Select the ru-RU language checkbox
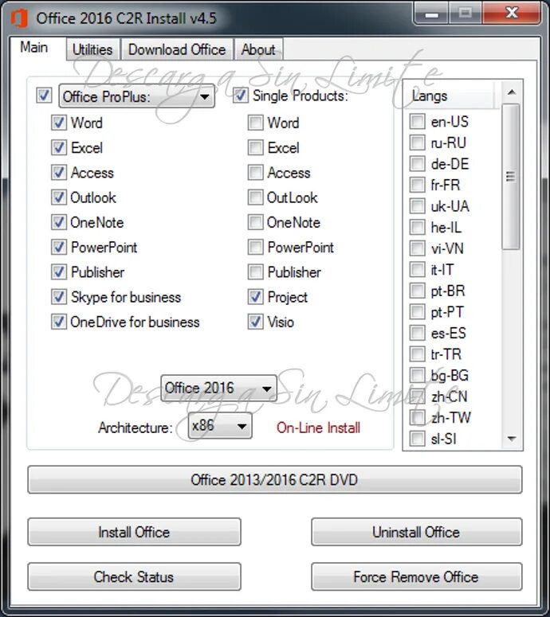 pyautogui.click(x=417, y=143)
